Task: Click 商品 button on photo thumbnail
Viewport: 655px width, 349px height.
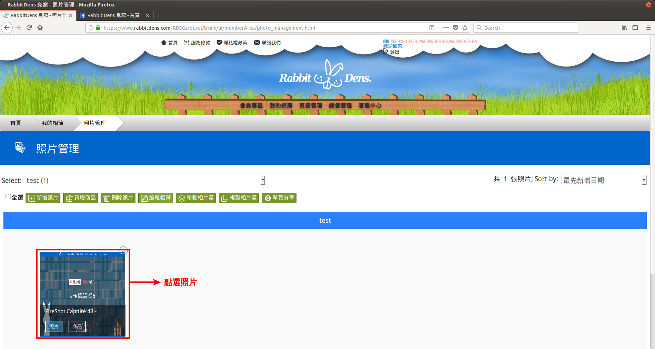Action: tap(77, 326)
